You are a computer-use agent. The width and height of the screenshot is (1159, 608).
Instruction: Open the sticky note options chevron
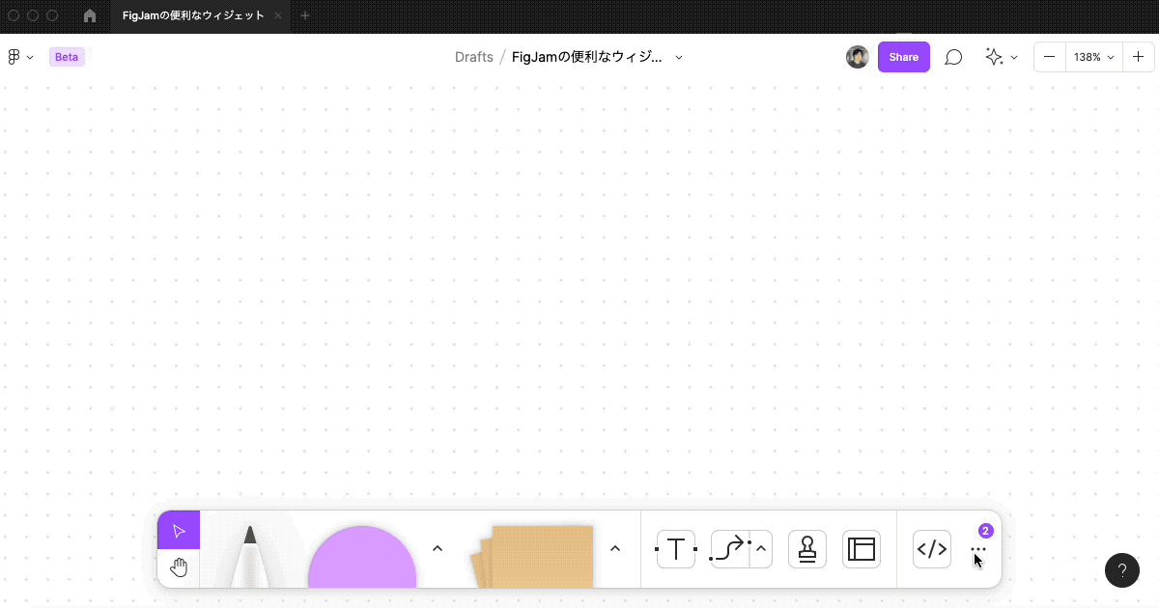click(x=615, y=547)
